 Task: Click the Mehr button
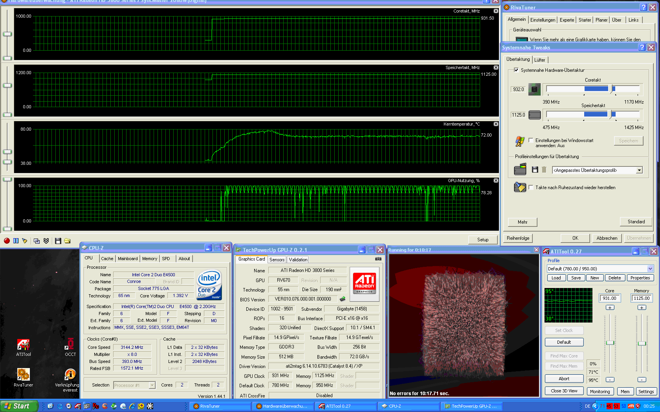pyautogui.click(x=522, y=222)
